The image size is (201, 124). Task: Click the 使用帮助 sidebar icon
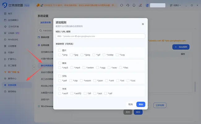point(5,92)
